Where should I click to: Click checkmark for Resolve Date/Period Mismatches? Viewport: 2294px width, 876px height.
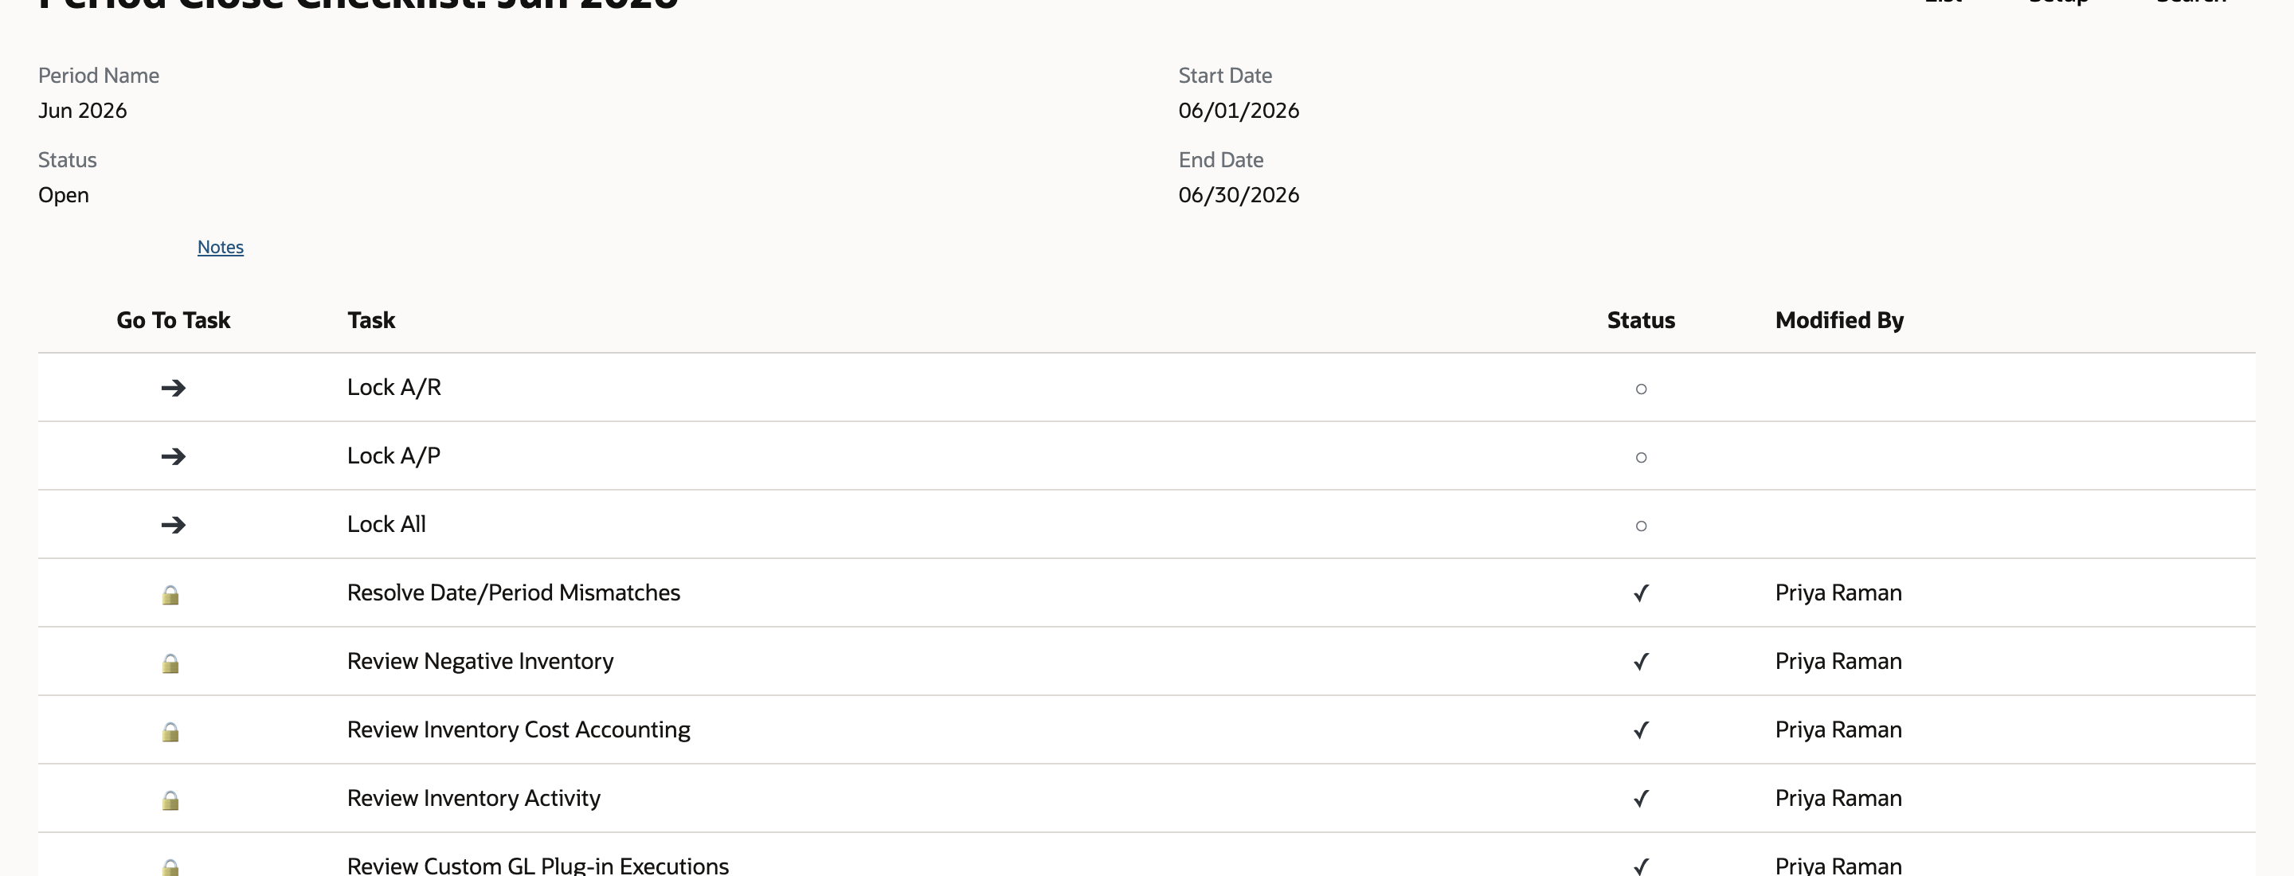point(1641,593)
